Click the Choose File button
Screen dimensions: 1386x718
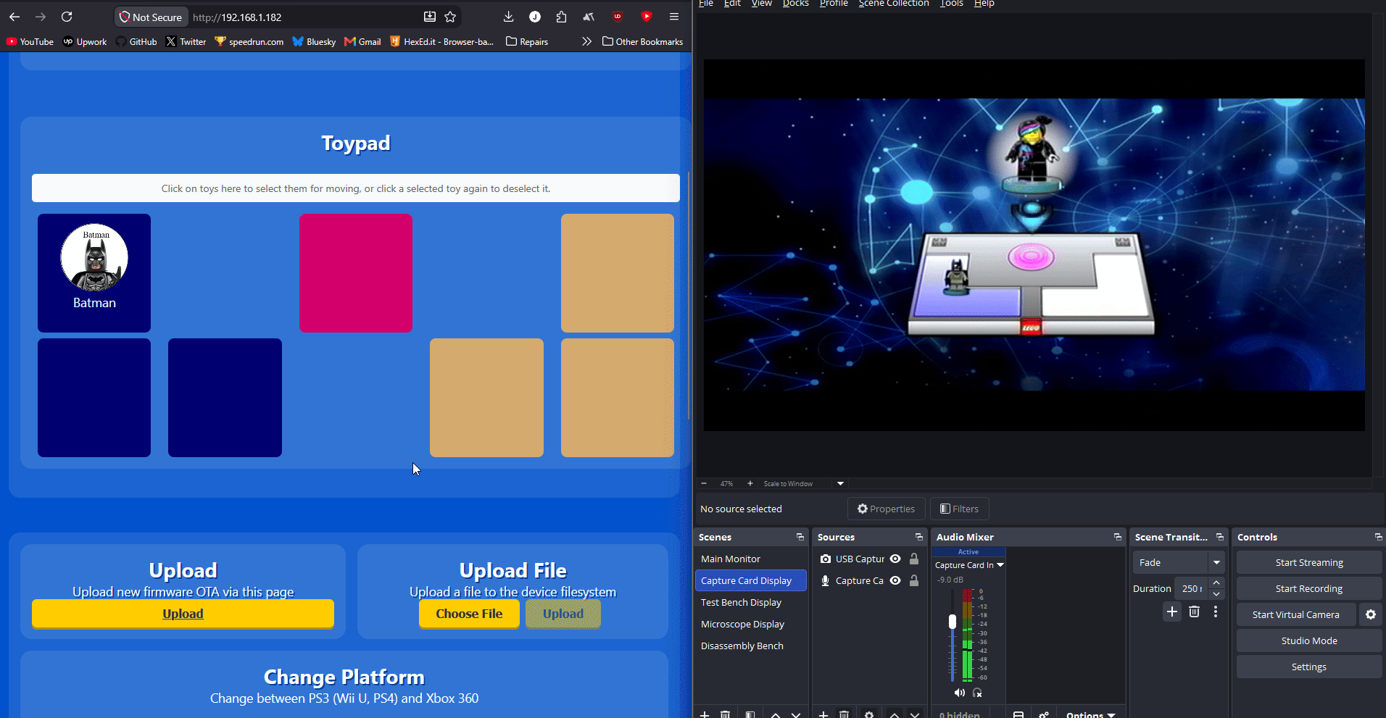[x=469, y=614]
